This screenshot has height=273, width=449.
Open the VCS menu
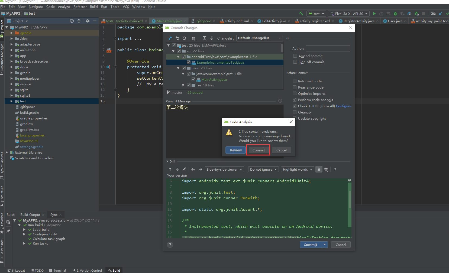126,6
